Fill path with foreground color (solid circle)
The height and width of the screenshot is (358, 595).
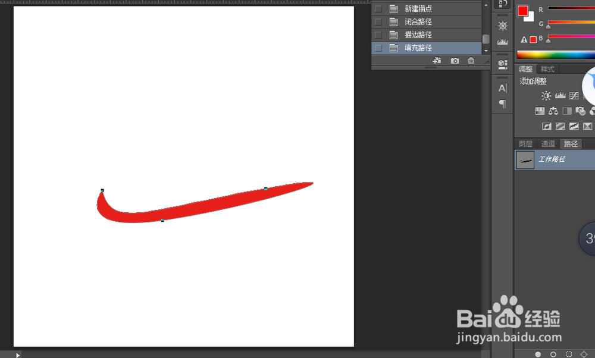(x=538, y=354)
